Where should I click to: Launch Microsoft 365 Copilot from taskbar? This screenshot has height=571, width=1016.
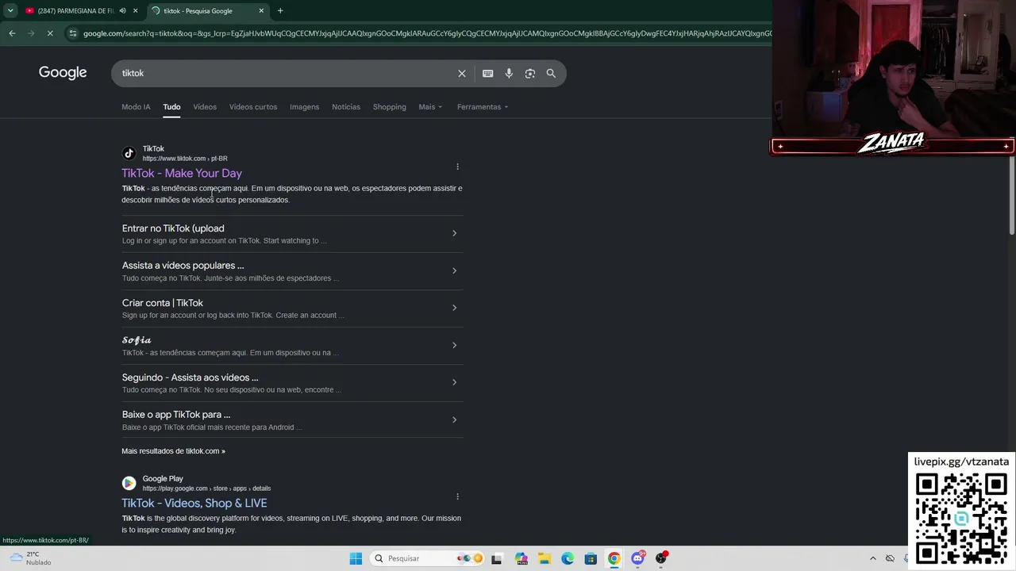[521, 558]
